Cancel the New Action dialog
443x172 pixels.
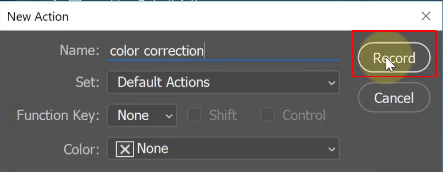(x=394, y=98)
